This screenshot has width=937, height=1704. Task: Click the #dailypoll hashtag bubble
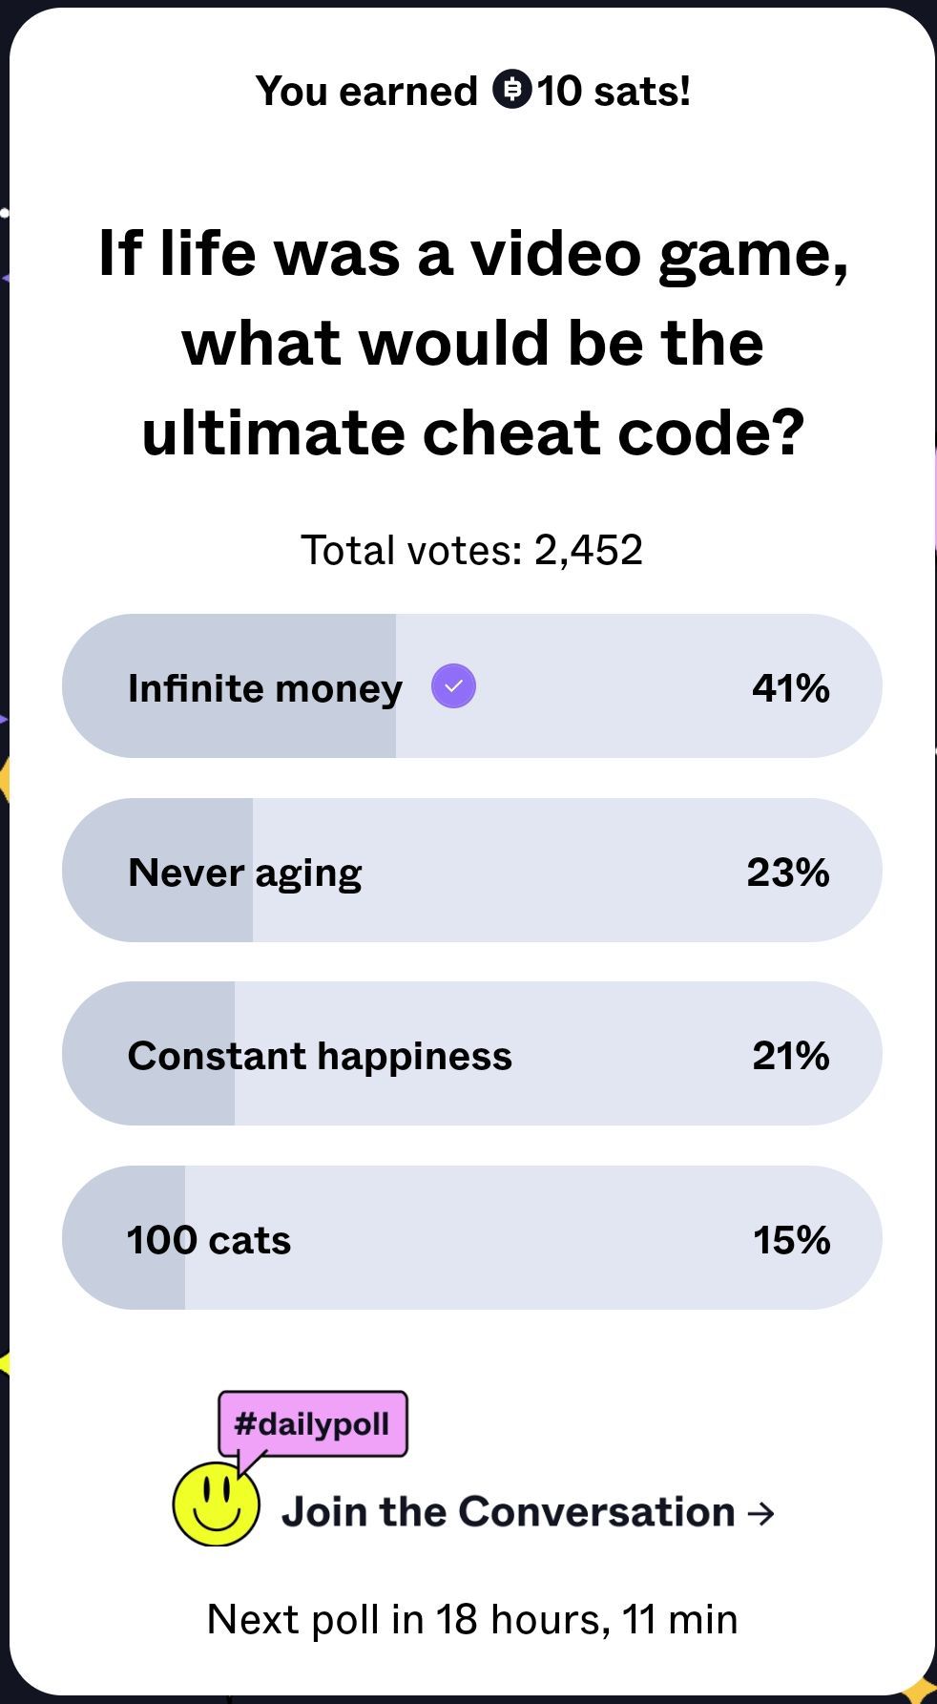tap(312, 1424)
